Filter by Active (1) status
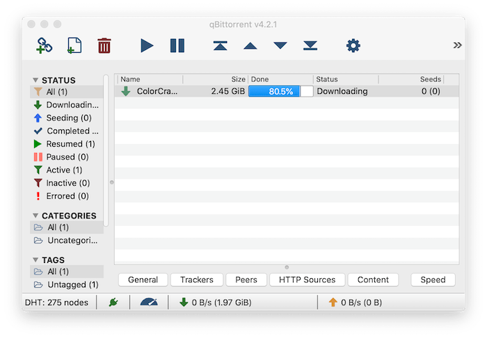 click(67, 170)
